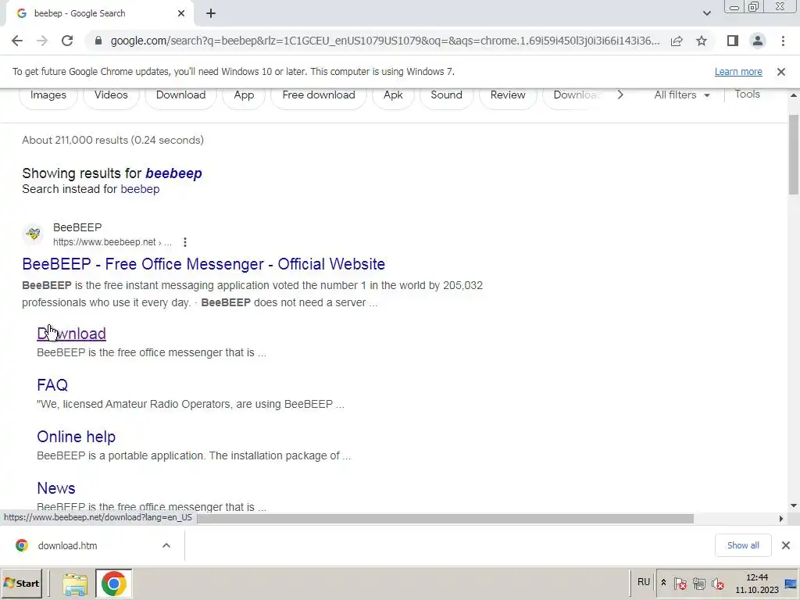Select the Videos filter chip
The height and width of the screenshot is (600, 800).
pos(111,95)
